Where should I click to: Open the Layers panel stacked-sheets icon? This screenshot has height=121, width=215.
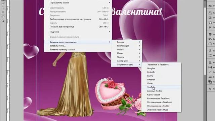[x=210, y=34]
